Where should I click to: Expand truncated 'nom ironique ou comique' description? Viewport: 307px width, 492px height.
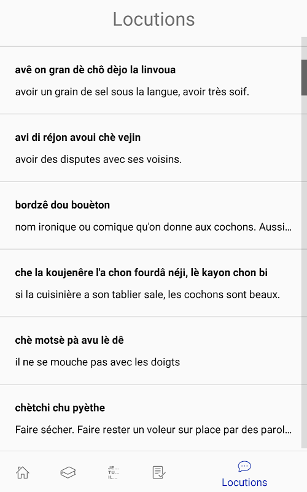pos(153,227)
